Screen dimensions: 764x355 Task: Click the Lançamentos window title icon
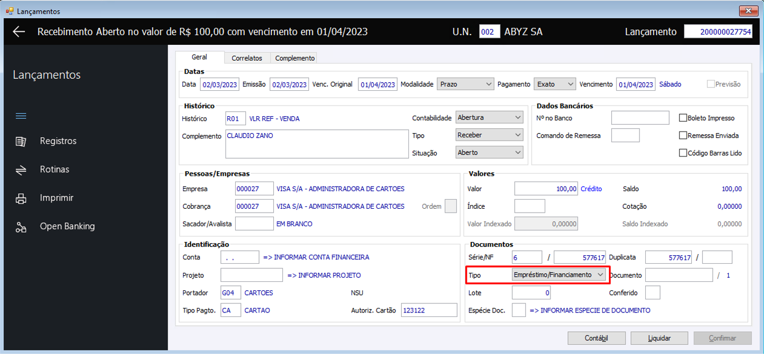point(9,11)
